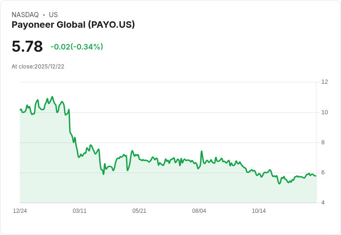
Task: Click the At close 2025/12/22 text
Action: click(x=38, y=66)
